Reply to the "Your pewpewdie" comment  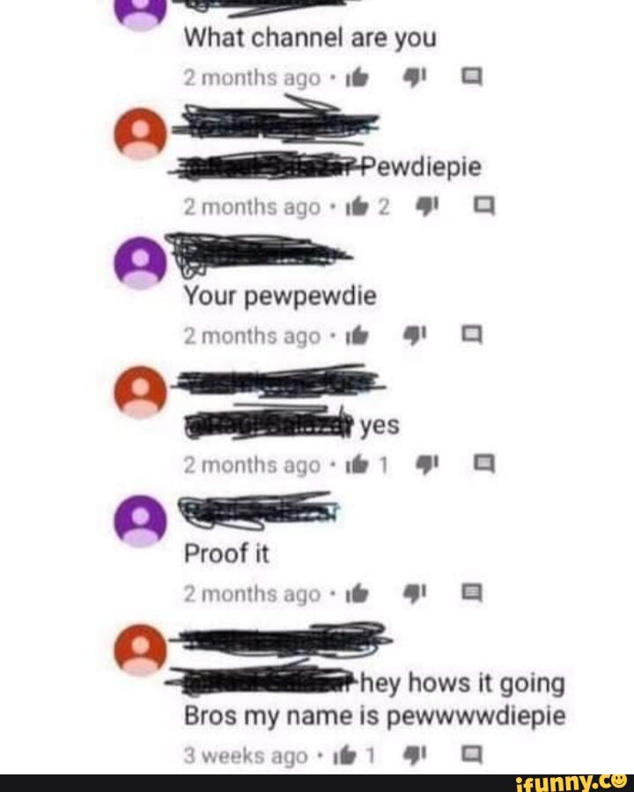(472, 335)
